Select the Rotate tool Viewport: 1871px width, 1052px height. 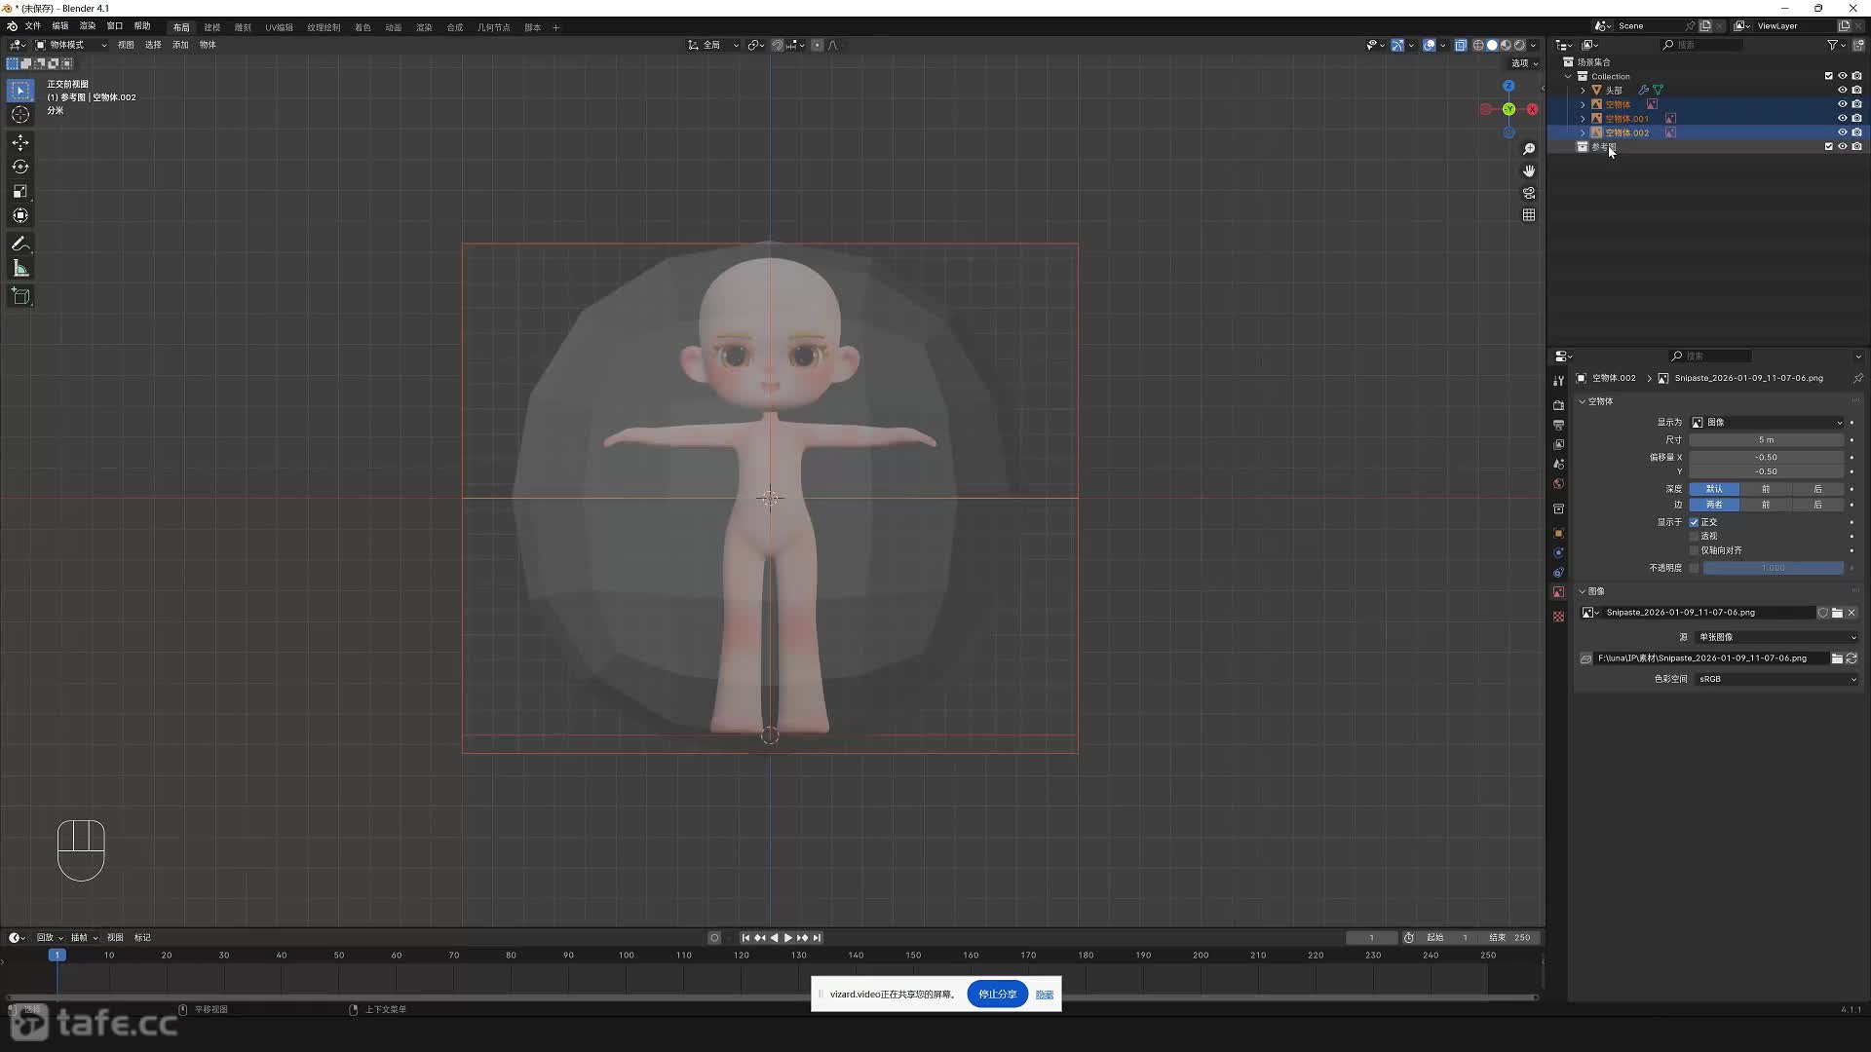pyautogui.click(x=20, y=167)
